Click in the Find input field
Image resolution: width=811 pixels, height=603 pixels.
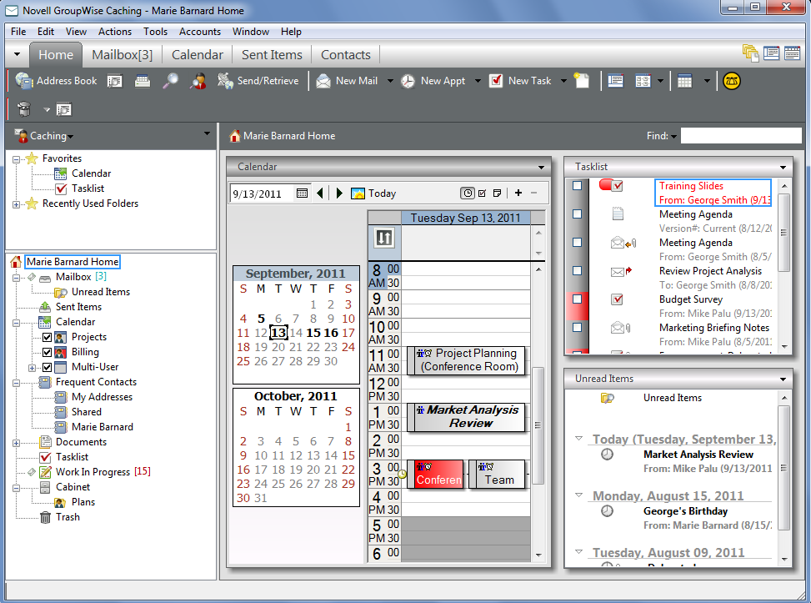click(x=740, y=136)
